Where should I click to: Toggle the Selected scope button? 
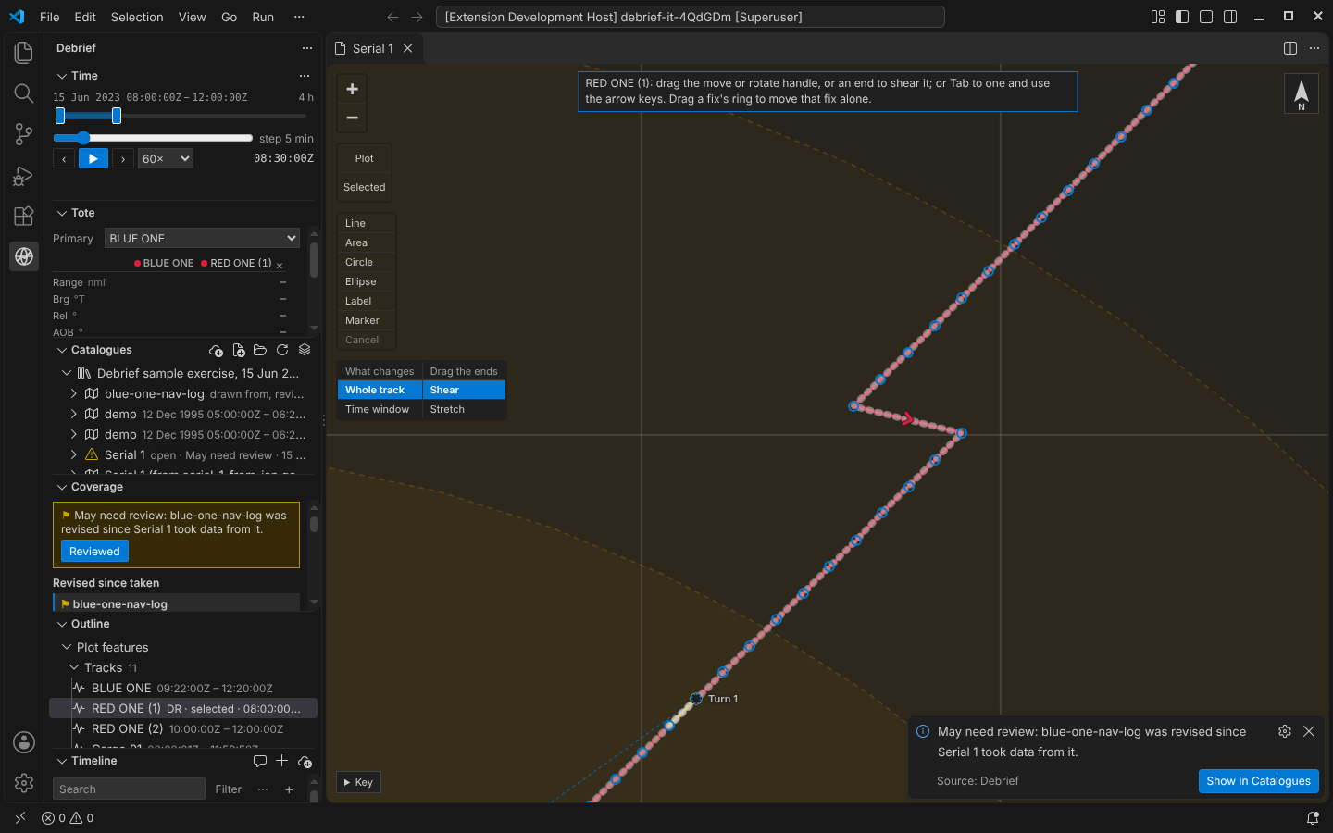point(365,187)
